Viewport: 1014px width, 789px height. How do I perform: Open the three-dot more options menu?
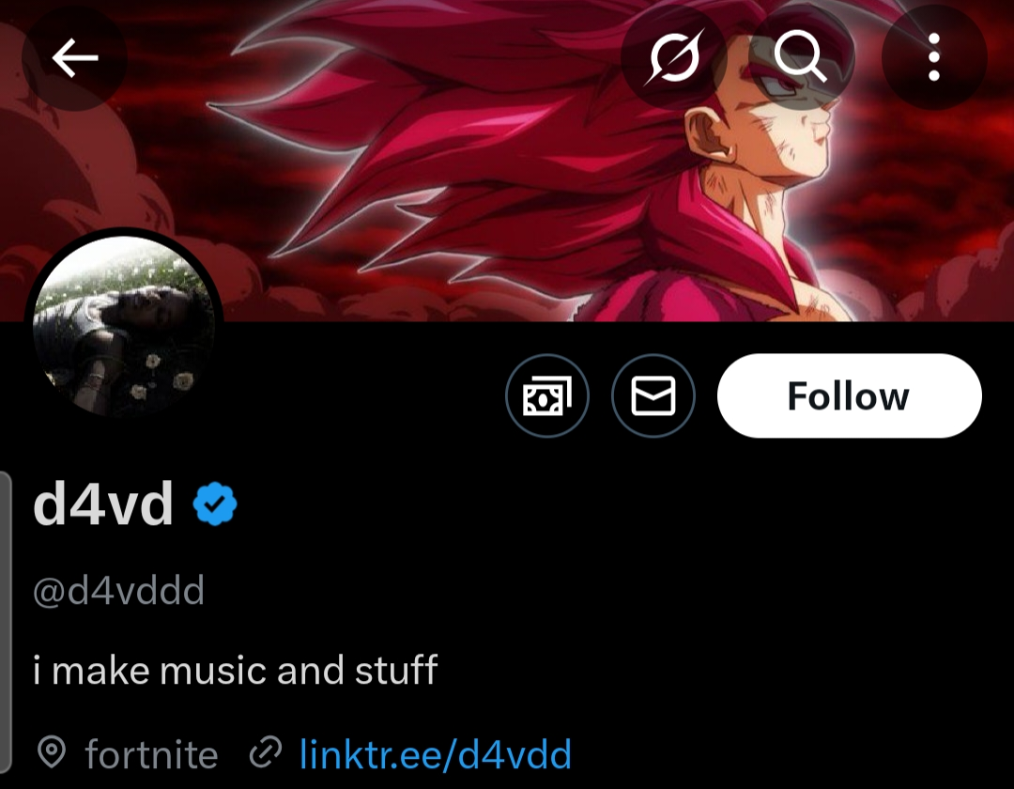[x=934, y=57]
